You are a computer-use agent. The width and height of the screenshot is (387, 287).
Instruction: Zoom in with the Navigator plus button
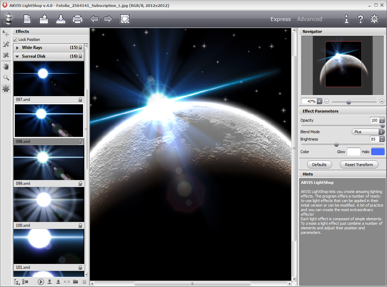382,101
